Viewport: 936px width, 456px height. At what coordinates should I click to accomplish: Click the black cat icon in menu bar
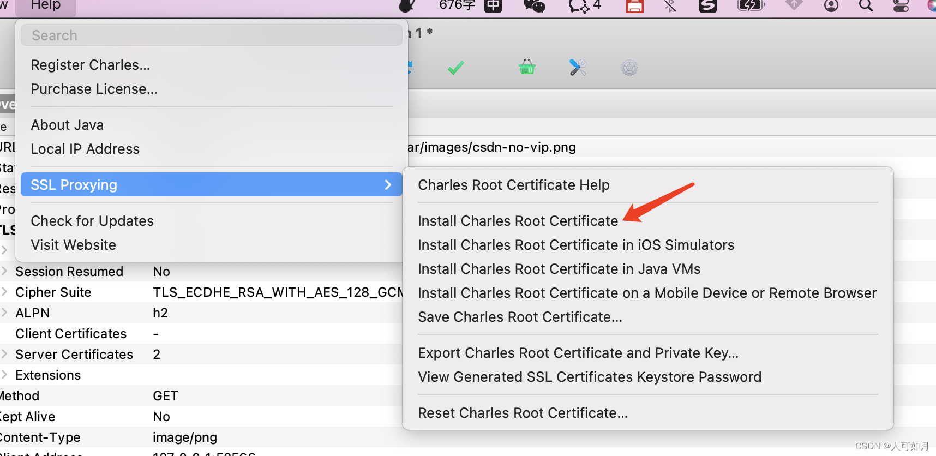tap(407, 5)
